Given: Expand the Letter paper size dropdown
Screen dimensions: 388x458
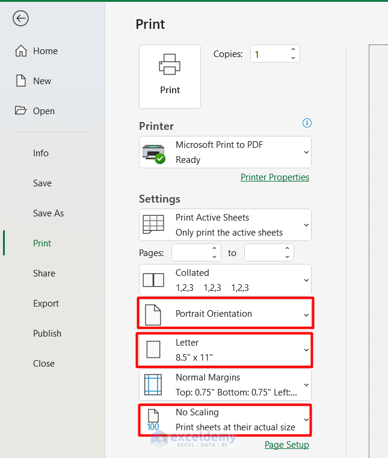Looking at the screenshot, I should [225, 350].
